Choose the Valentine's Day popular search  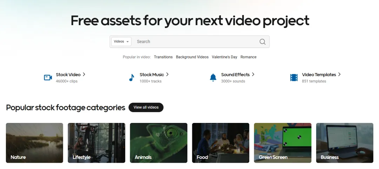coord(224,57)
